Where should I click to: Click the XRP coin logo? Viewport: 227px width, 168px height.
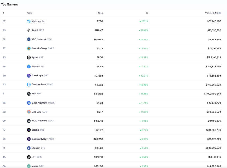[29, 94]
